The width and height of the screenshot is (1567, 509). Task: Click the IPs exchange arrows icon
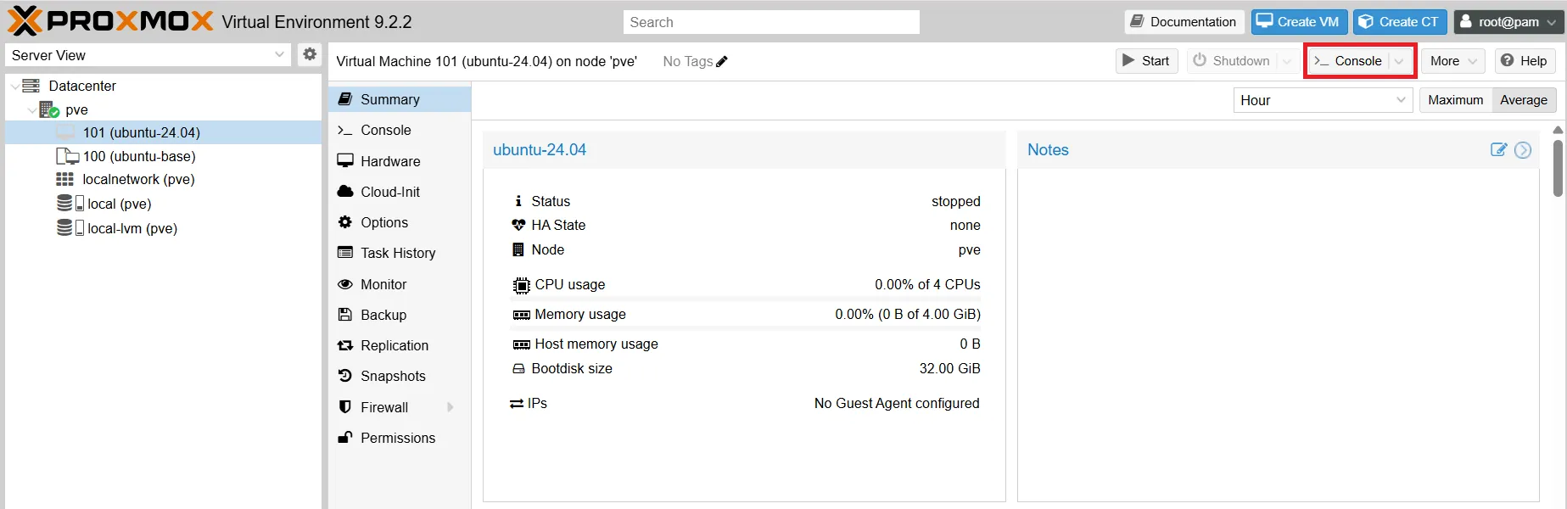[x=517, y=404]
